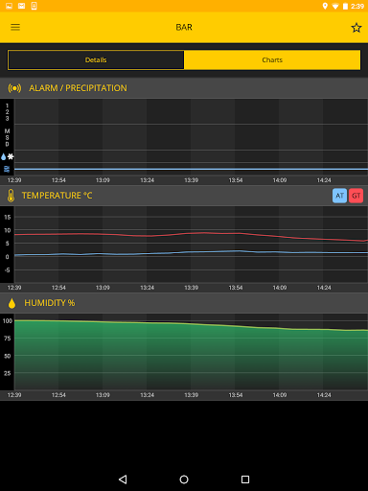Tap the 100 label on humidity axis
Screen dimensions: 368x491
tap(8, 320)
